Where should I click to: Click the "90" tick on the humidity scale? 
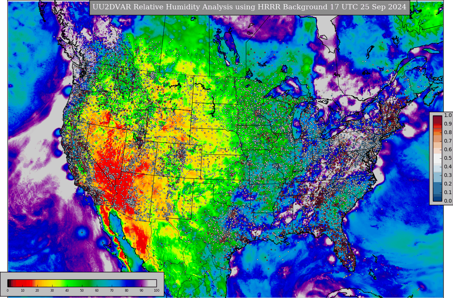click(142, 291)
